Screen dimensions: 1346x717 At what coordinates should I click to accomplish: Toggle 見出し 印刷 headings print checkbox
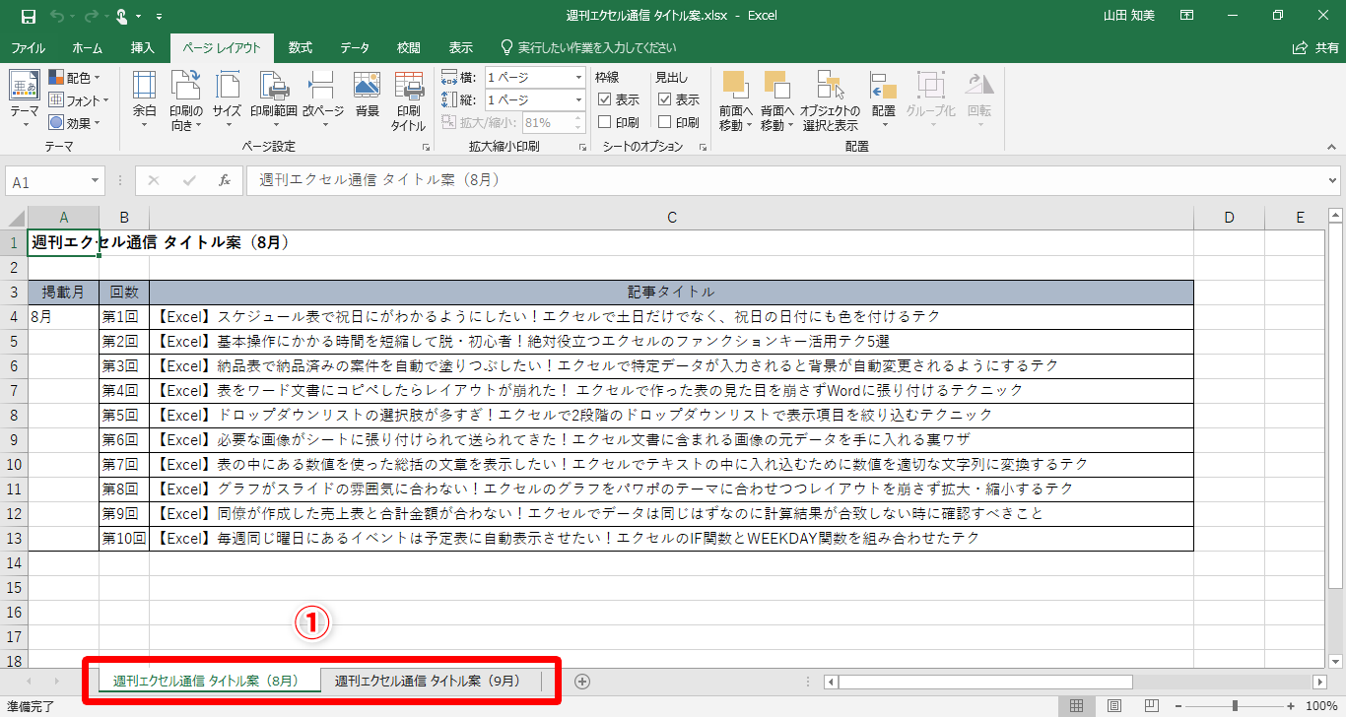(665, 122)
